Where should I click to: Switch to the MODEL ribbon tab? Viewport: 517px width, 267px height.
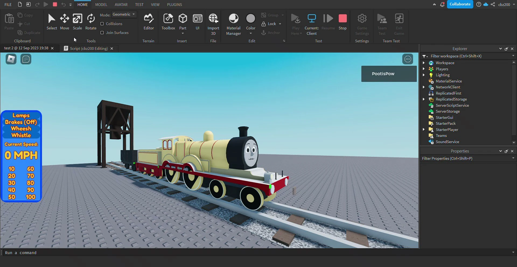(x=101, y=4)
